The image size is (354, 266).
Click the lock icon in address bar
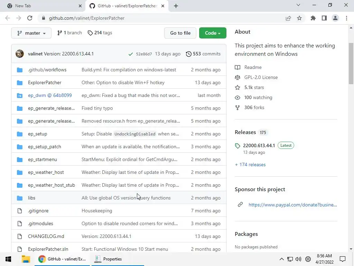point(44,18)
